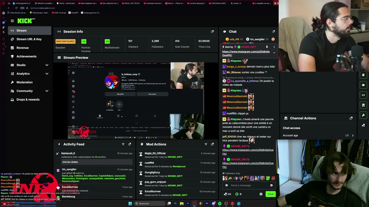Open the pinned Instagram link
The image size is (369, 207).
tap(246, 53)
